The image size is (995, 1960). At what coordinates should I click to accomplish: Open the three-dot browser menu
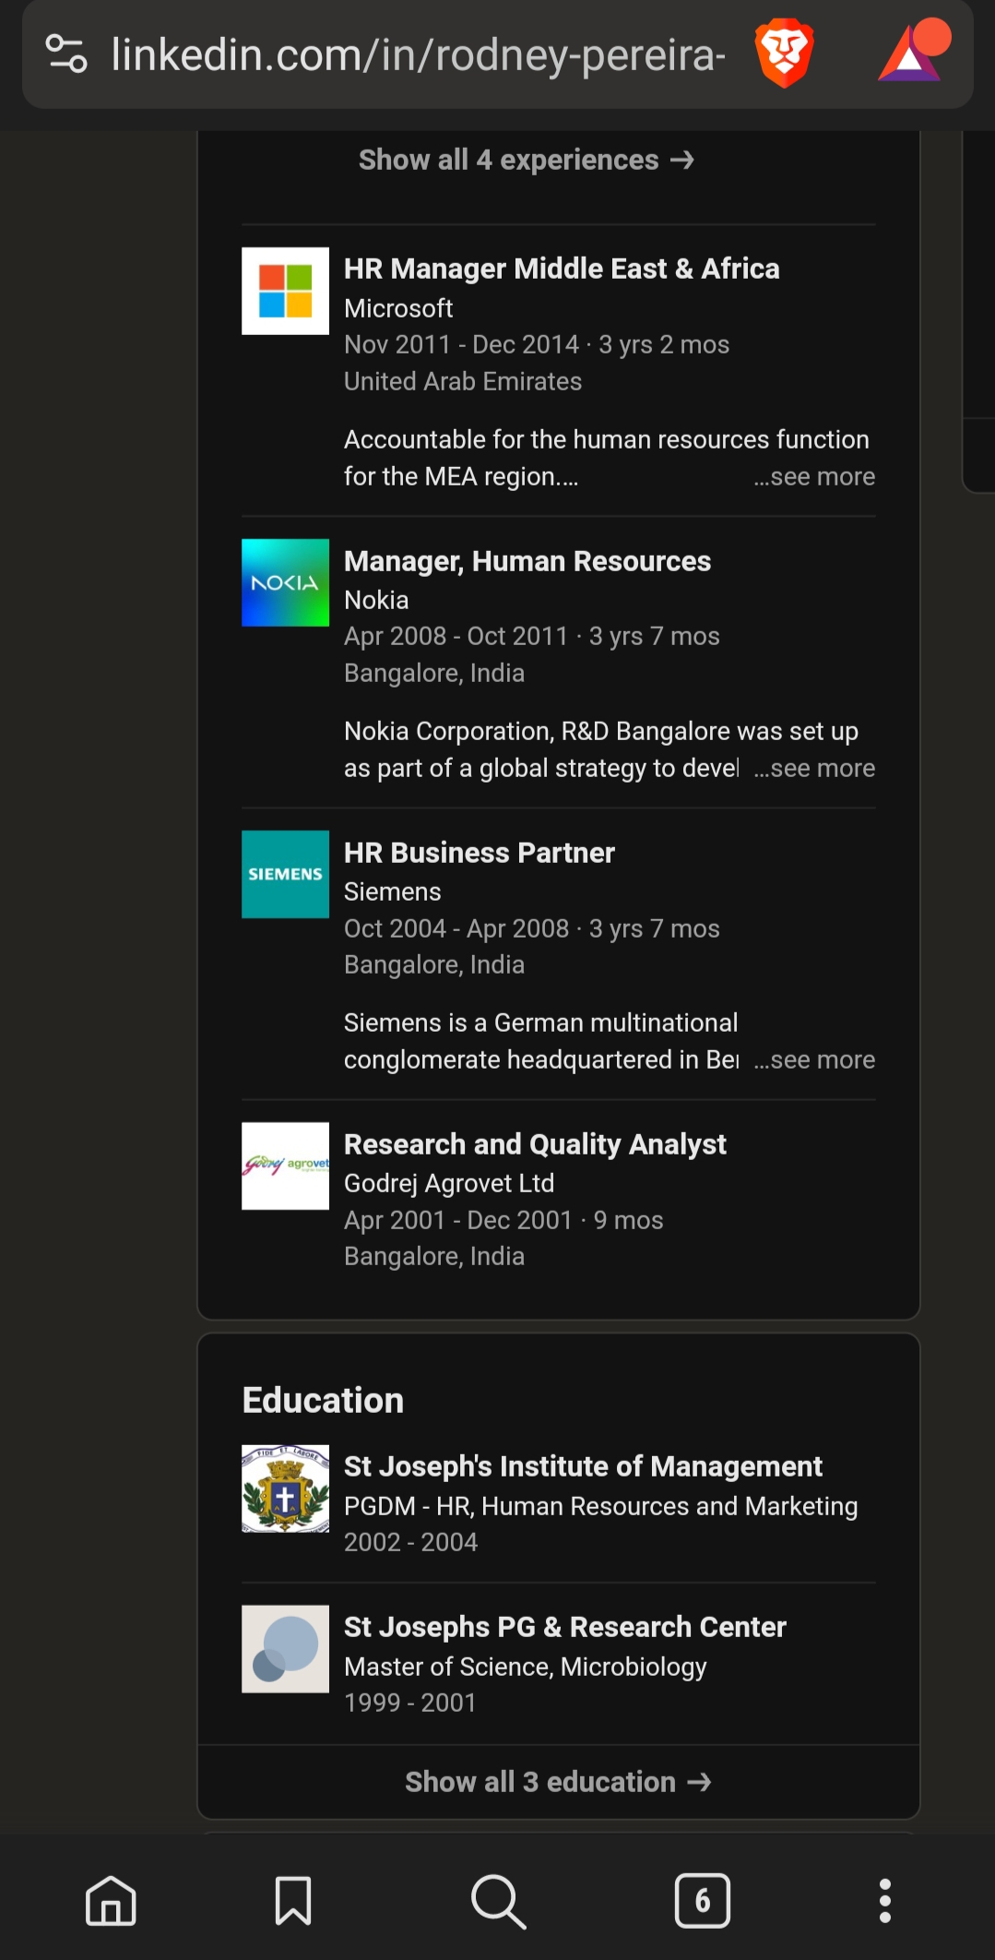click(884, 1901)
